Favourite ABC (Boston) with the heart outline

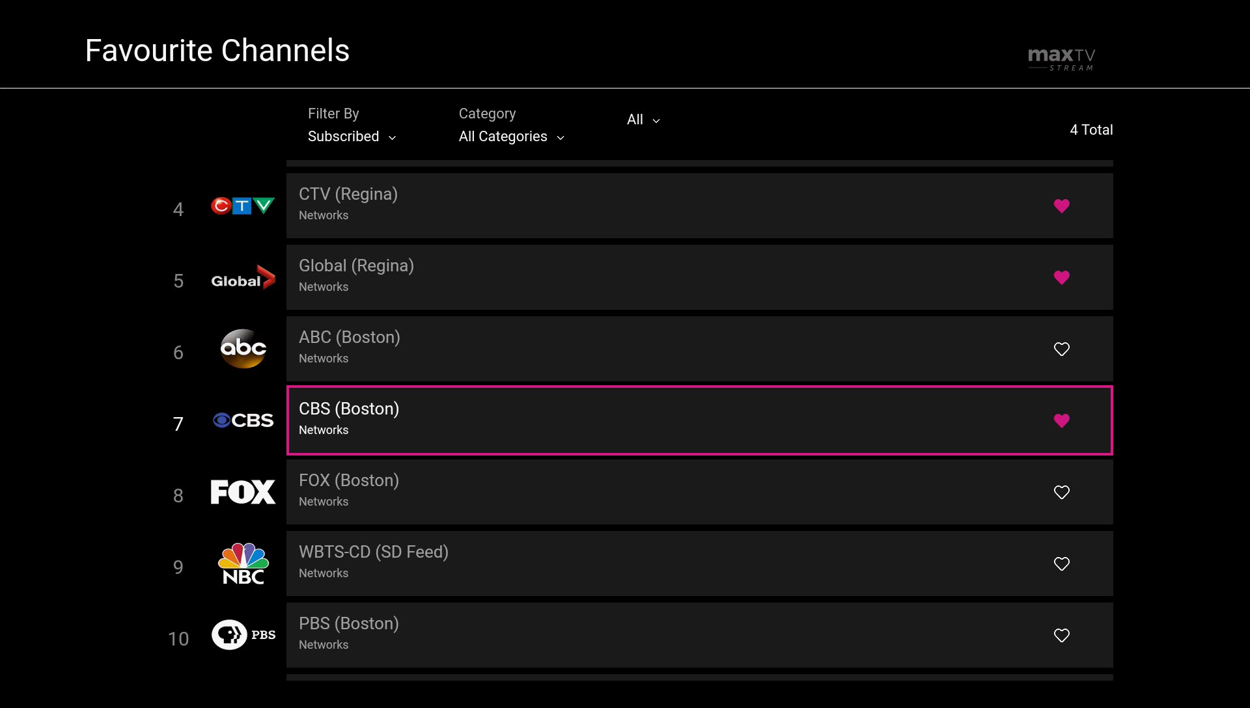tap(1061, 349)
